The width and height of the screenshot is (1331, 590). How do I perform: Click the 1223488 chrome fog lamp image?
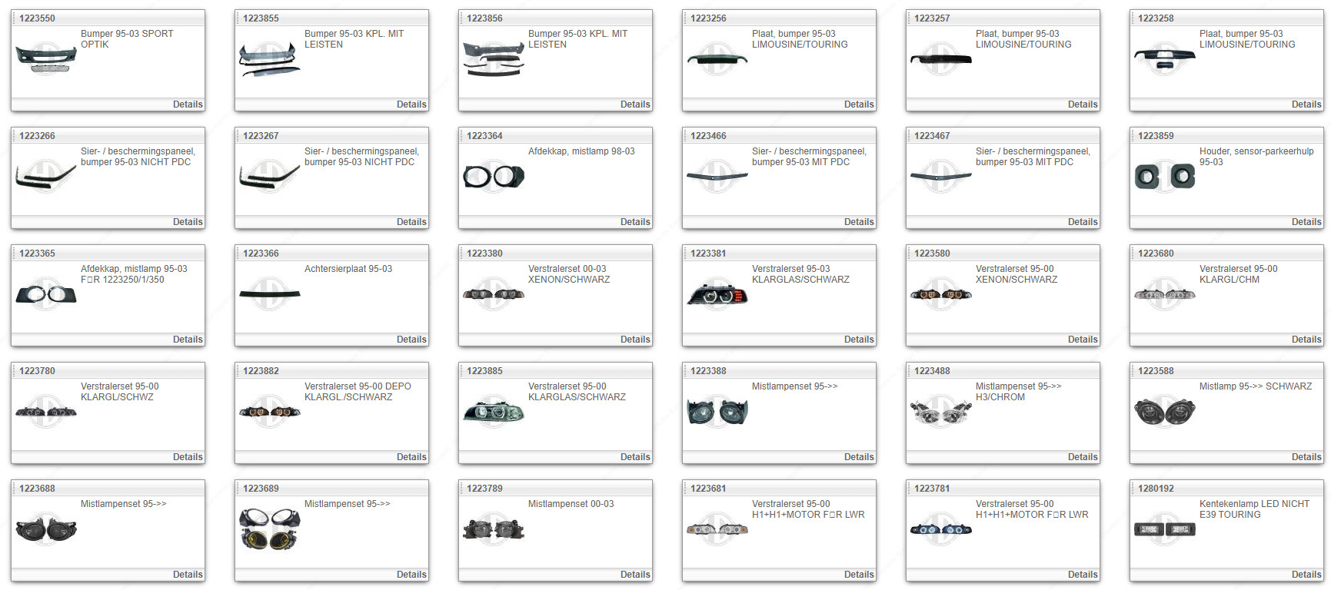(941, 412)
